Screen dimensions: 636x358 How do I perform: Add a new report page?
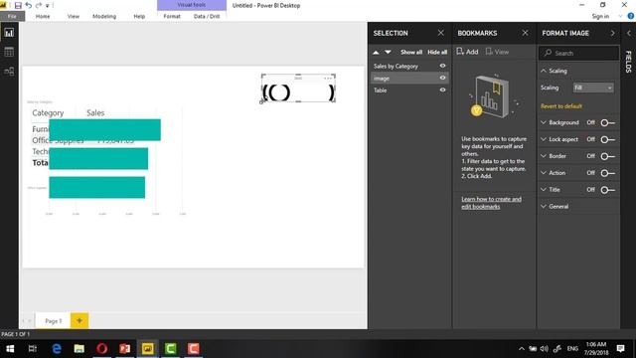pyautogui.click(x=79, y=320)
